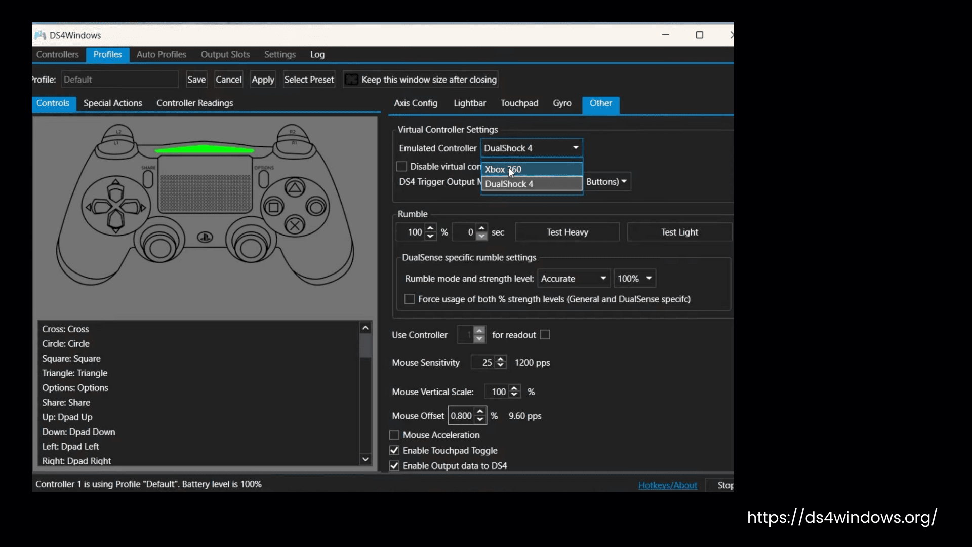Select Dpad Left on the controller diagram
The height and width of the screenshot is (547, 972).
(98, 207)
